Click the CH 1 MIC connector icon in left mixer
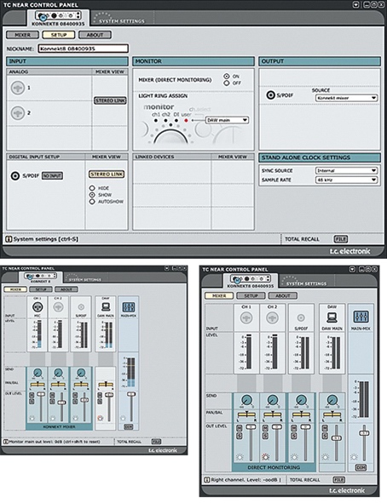Image resolution: width=387 pixels, height=503 pixels. (x=38, y=307)
